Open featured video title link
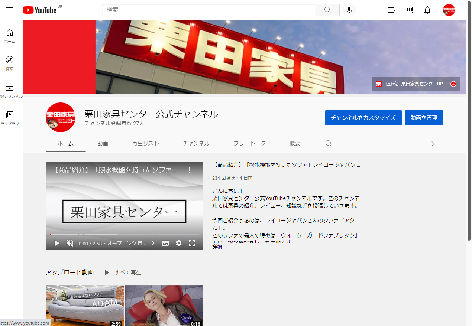Screen dimensions: 472x326 [x=286, y=165]
